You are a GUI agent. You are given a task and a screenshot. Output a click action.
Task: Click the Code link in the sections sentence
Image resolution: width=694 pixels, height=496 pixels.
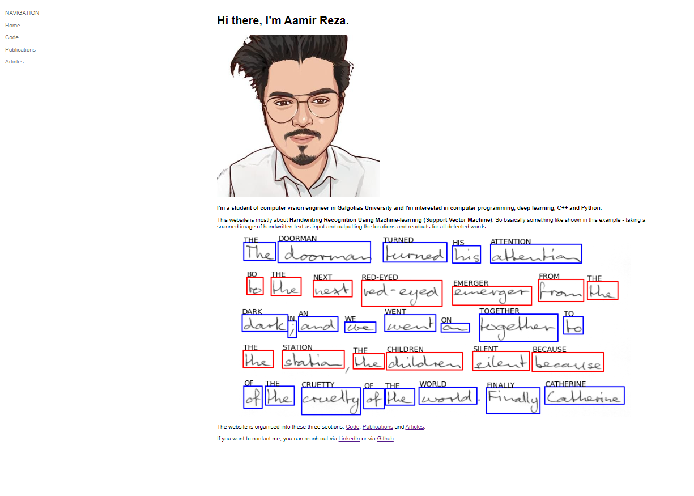pyautogui.click(x=352, y=427)
